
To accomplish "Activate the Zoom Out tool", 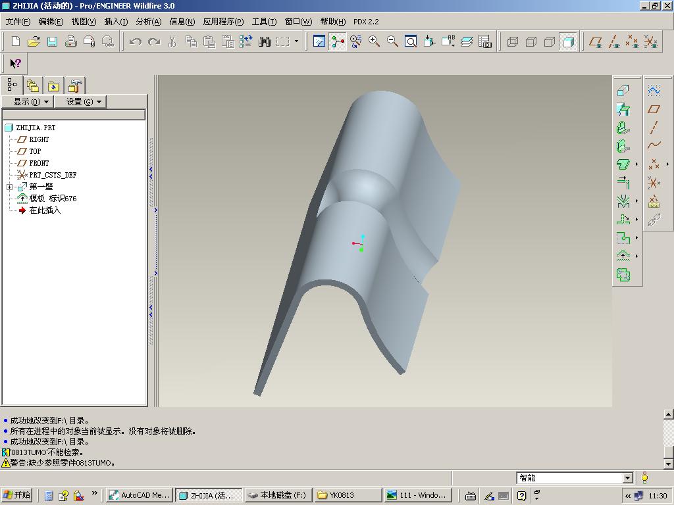I will (392, 41).
